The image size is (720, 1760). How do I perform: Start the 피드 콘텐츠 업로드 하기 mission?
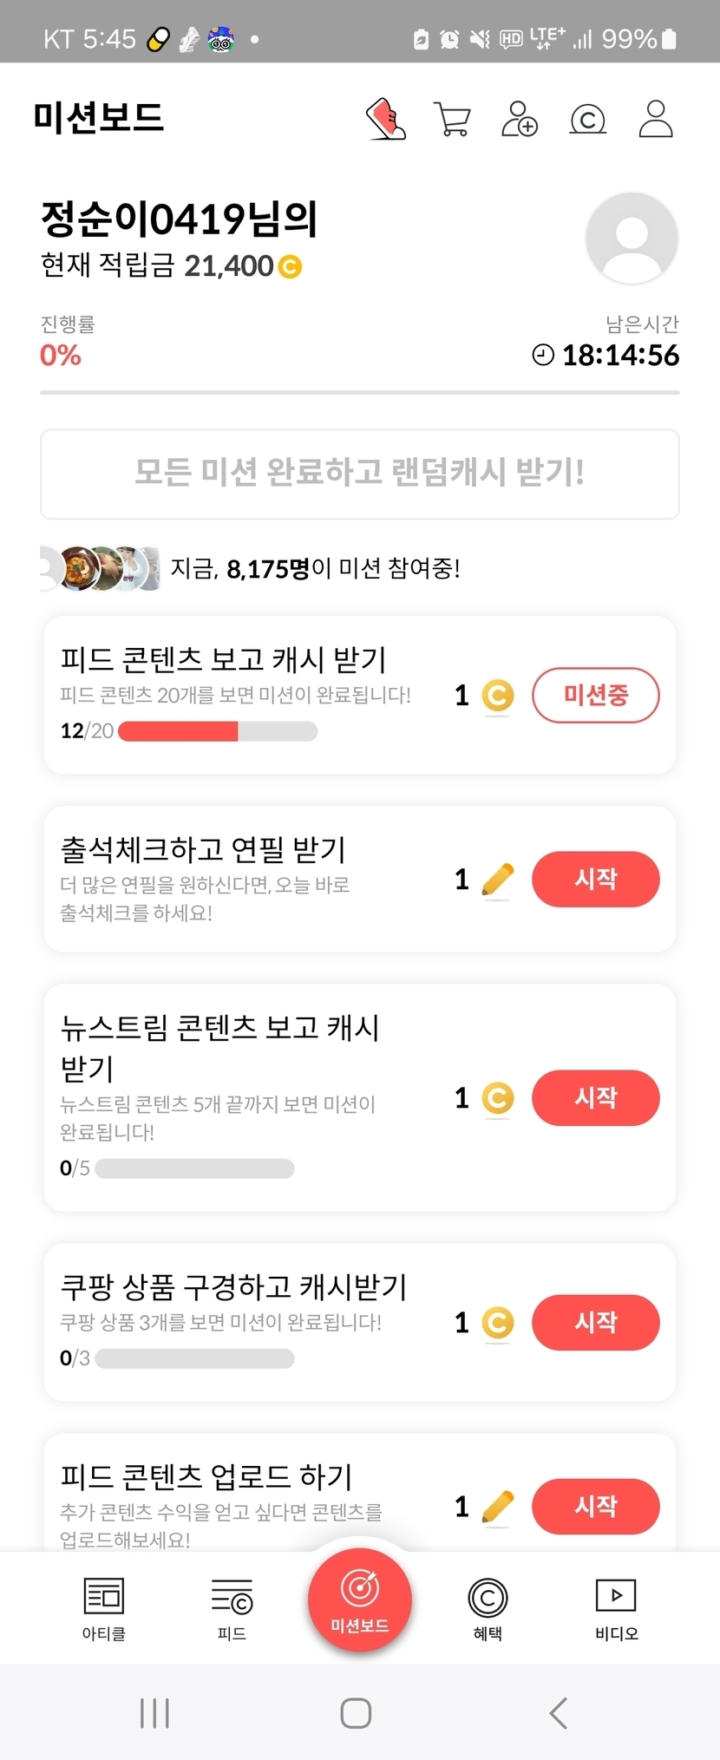click(x=595, y=1507)
